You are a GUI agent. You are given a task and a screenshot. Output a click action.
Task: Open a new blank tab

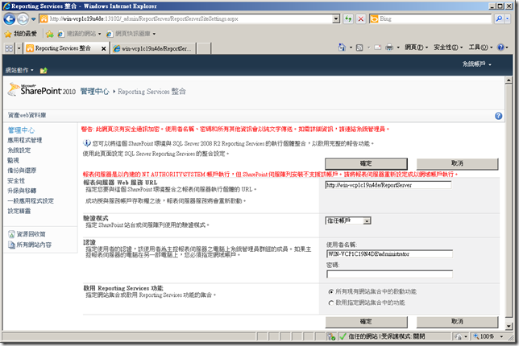click(204, 48)
